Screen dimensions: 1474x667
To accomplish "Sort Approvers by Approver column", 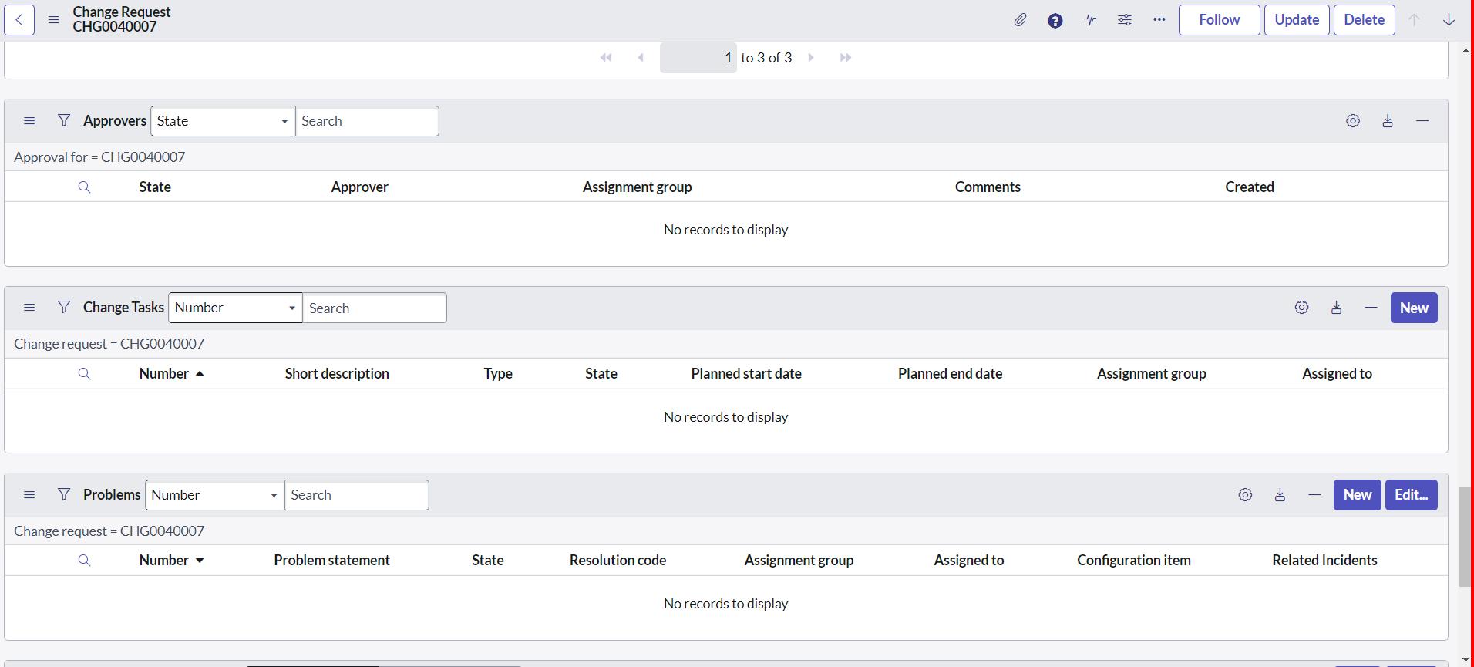I will [359, 187].
